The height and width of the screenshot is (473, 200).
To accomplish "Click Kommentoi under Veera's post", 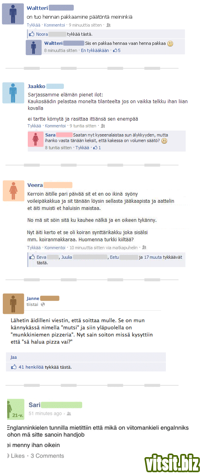I will [x=55, y=248].
